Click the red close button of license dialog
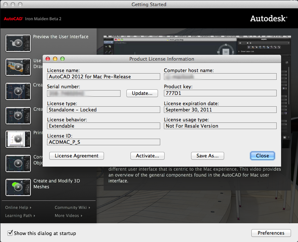Viewport: 298px width, 242px height. point(48,59)
